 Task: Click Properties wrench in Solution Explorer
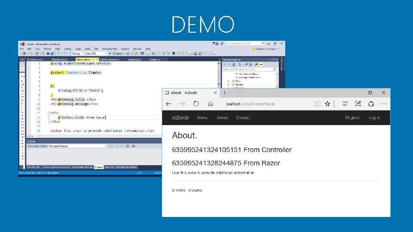pos(256,64)
